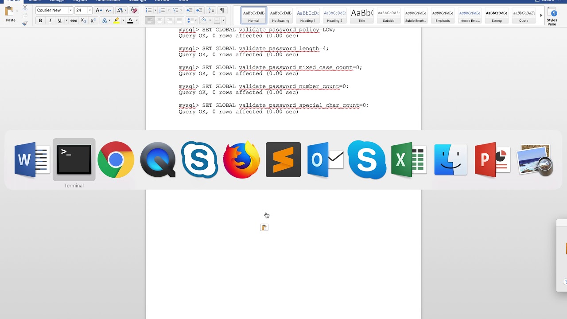Viewport: 567px width, 319px height.
Task: Click the Copy icon below Cut
Action: [25, 16]
